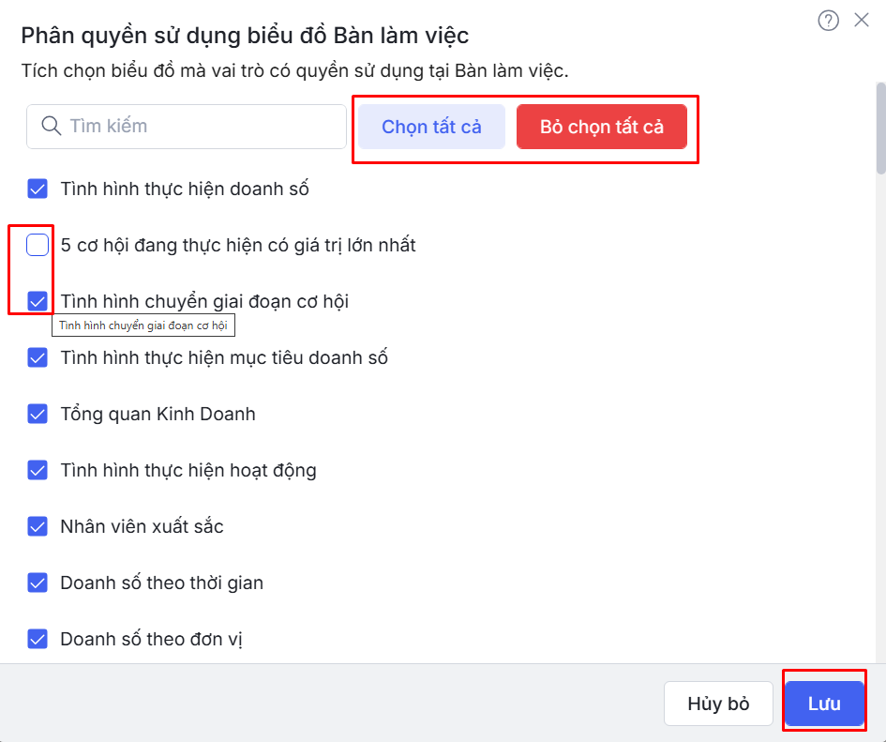Image resolution: width=886 pixels, height=742 pixels.
Task: Click the help question mark icon
Action: click(828, 21)
